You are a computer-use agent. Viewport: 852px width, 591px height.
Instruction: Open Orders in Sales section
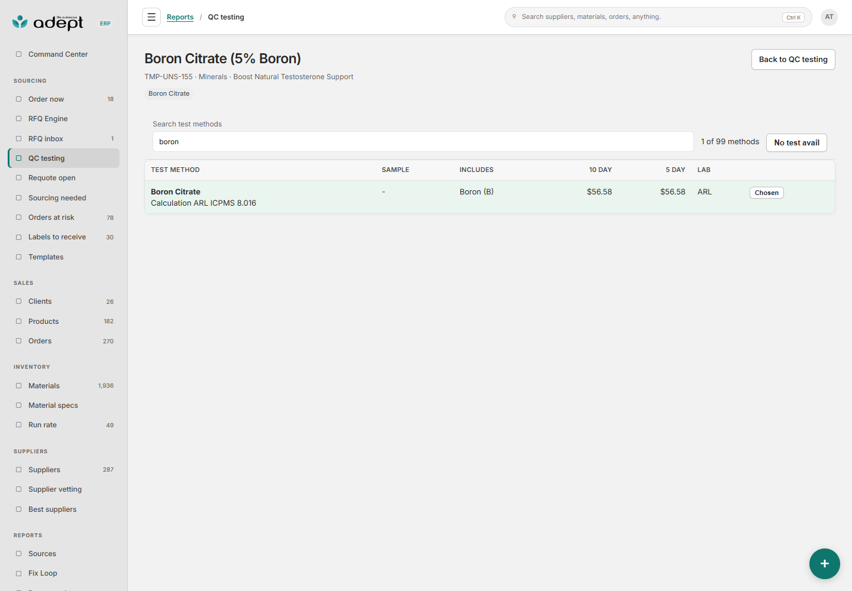pyautogui.click(x=64, y=341)
